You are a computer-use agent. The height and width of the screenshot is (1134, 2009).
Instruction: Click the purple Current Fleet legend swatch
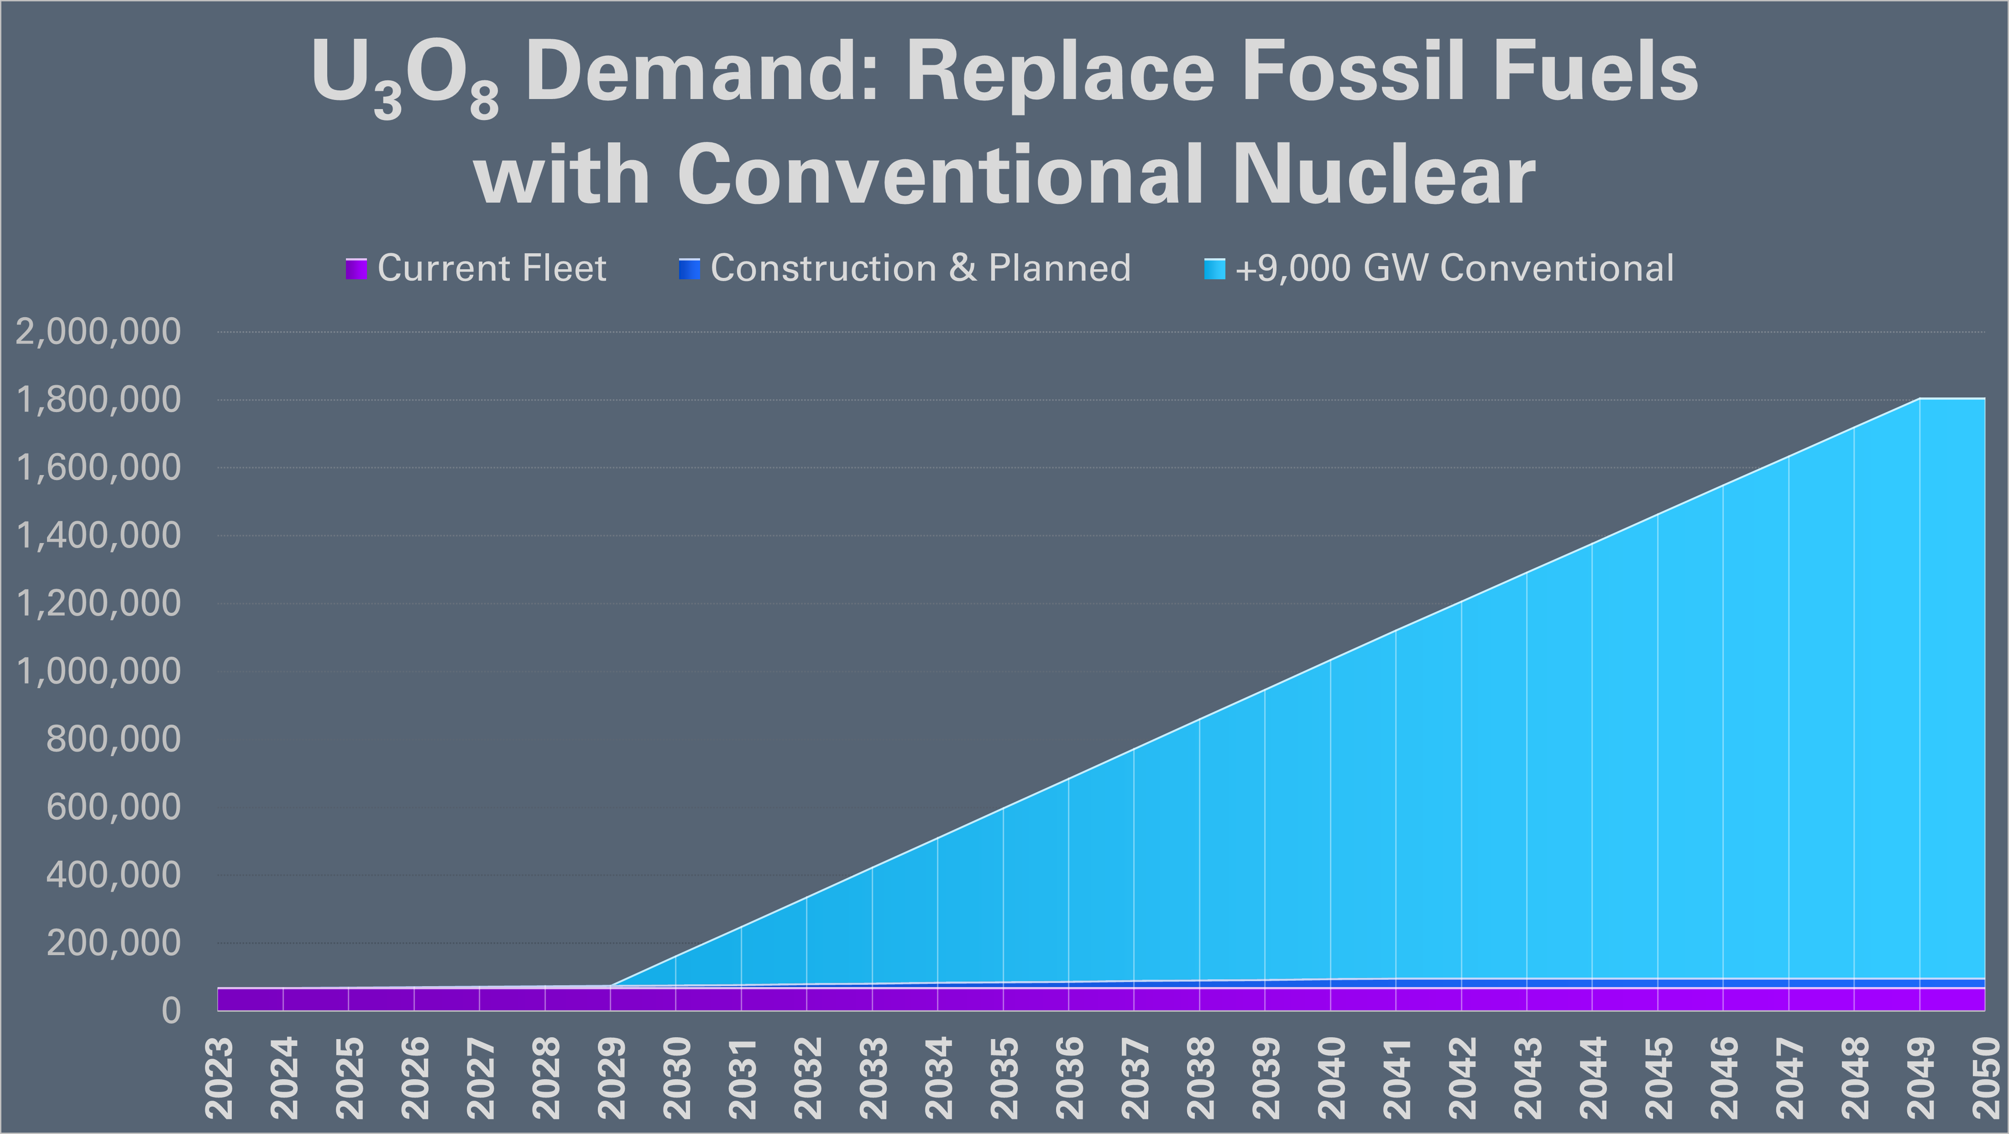356,269
